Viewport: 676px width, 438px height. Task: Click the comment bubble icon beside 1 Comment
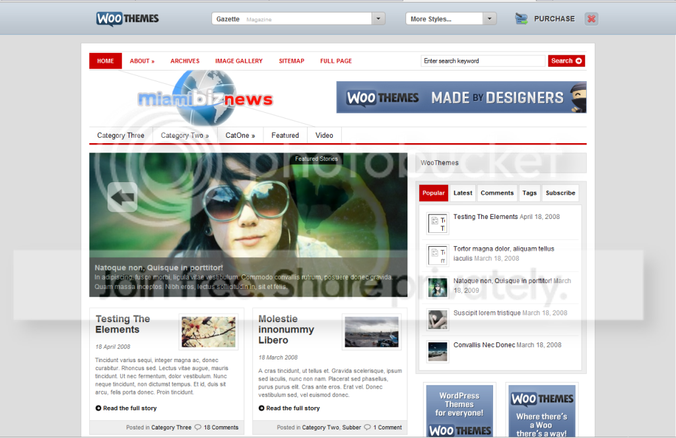tap(367, 427)
